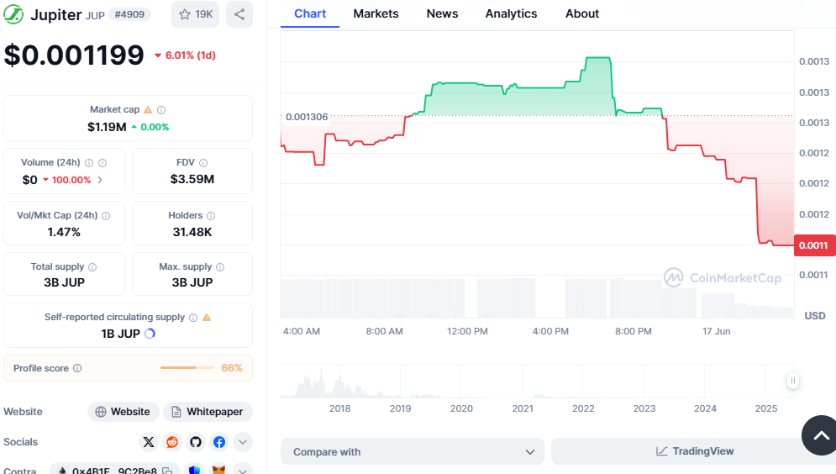Click the FDV info icon
The height and width of the screenshot is (474, 836).
coord(203,162)
